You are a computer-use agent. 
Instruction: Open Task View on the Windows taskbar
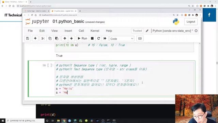pos(52,121)
